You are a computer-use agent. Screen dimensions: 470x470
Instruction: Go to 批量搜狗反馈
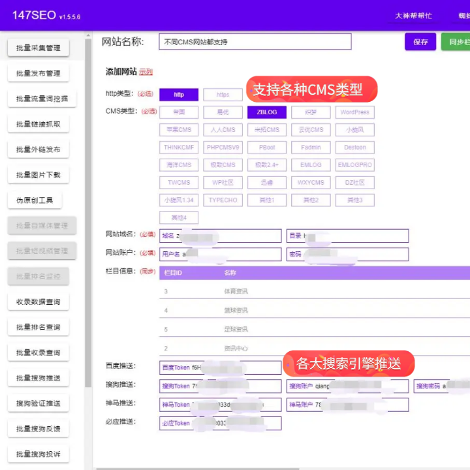[39, 428]
